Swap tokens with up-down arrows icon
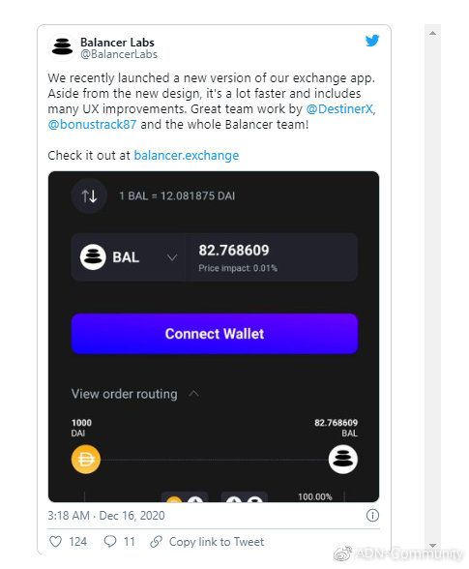This screenshot has width=469, height=569. [89, 195]
